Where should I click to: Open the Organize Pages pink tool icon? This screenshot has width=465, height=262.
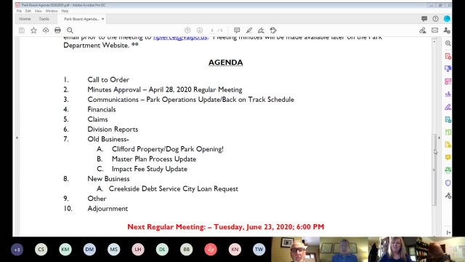point(448,82)
